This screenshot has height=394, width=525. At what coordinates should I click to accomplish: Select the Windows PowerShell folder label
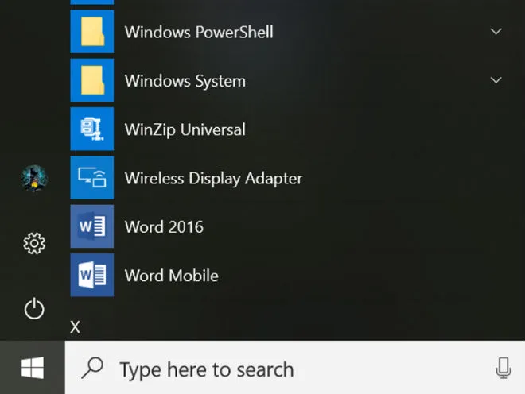(x=199, y=33)
